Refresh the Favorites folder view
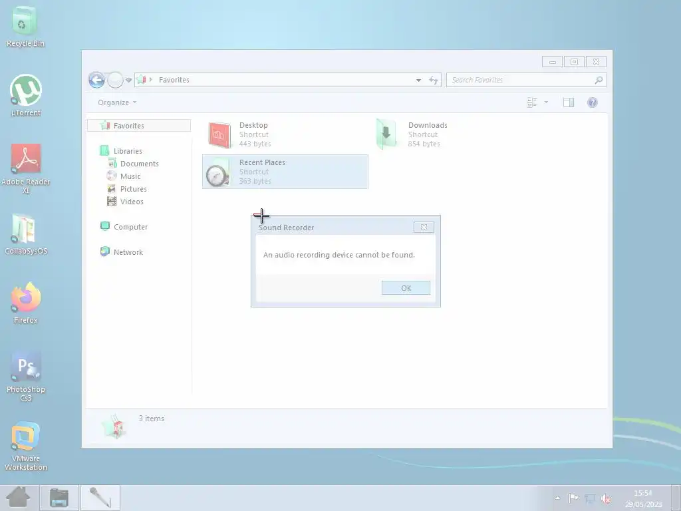681x511 pixels. coord(434,80)
